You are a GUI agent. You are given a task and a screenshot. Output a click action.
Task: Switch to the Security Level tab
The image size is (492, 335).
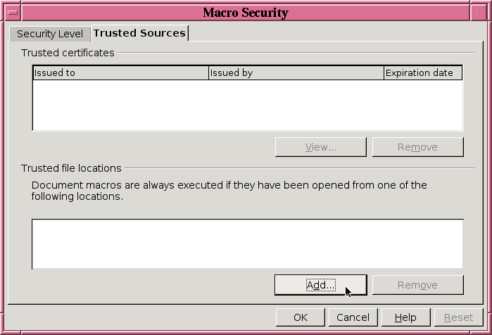50,34
